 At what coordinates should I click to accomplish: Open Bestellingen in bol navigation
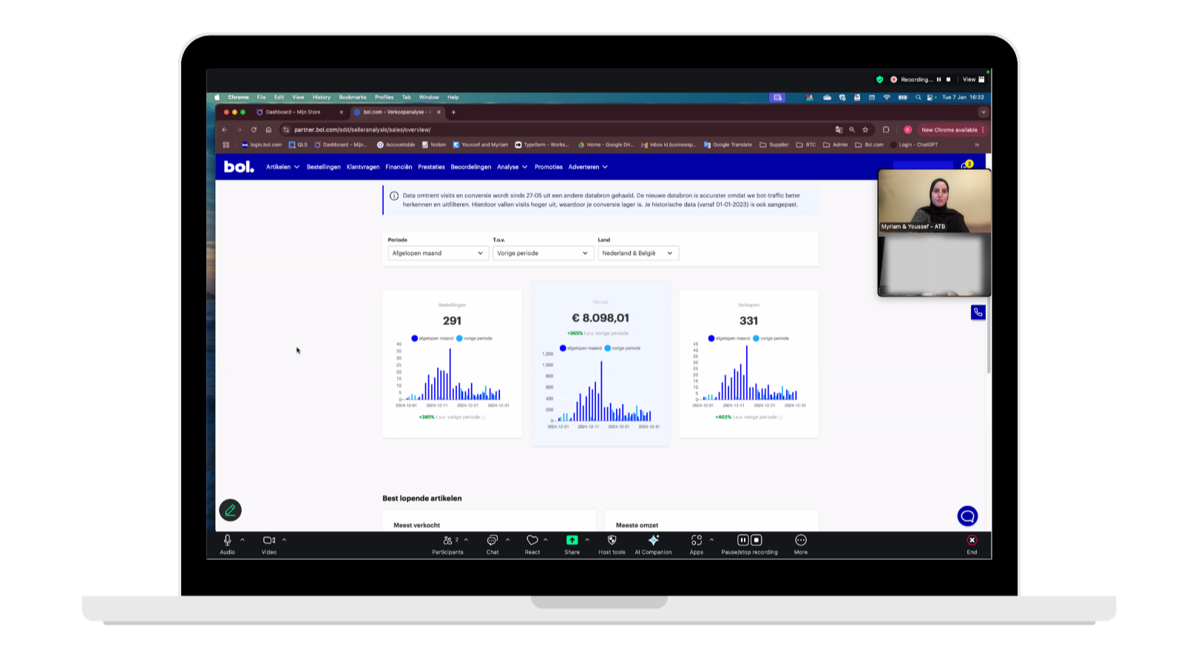pos(324,167)
